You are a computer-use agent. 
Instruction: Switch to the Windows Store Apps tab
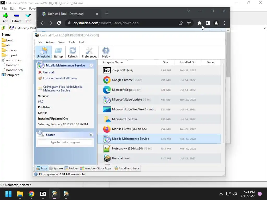point(96,168)
